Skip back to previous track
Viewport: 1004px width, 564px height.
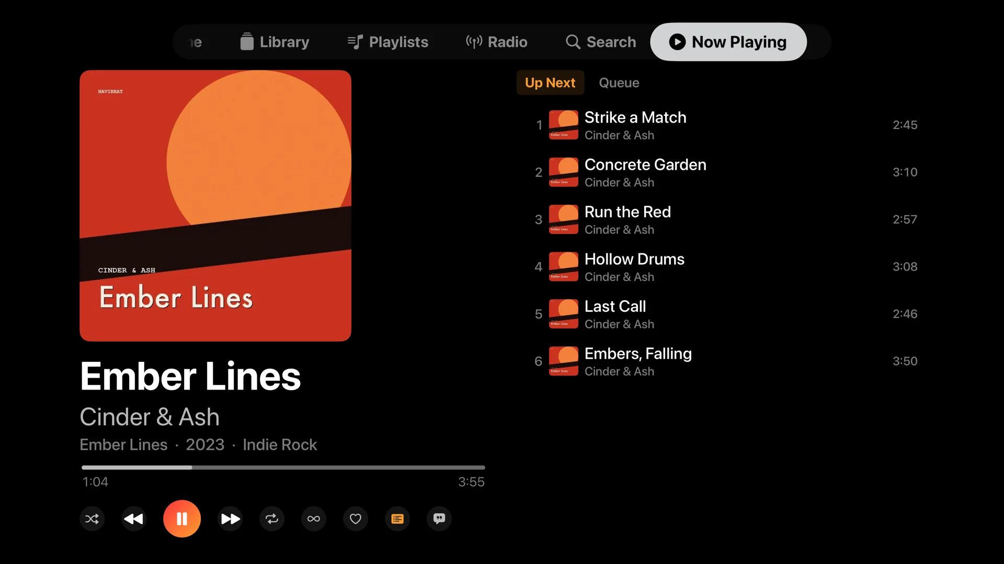pyautogui.click(x=134, y=519)
